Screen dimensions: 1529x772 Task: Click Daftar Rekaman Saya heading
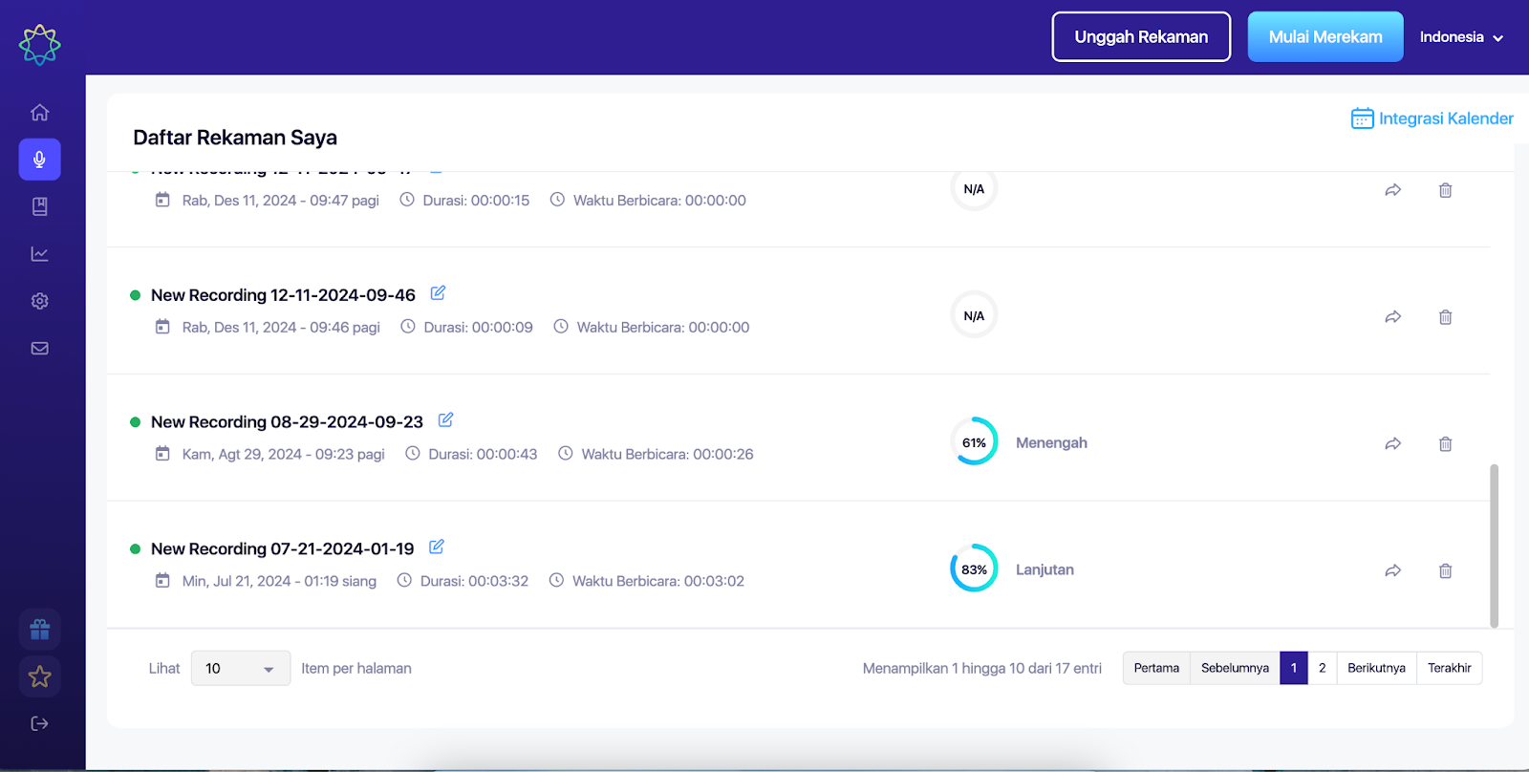click(x=235, y=138)
